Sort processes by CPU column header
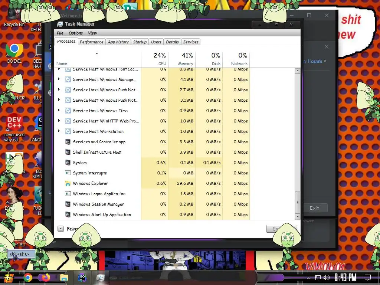This screenshot has width=380, height=285. click(x=155, y=59)
